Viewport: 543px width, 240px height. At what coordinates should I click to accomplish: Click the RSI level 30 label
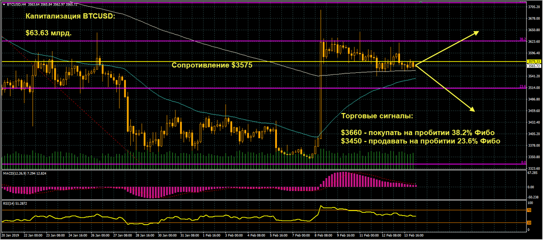pyautogui.click(x=529, y=222)
